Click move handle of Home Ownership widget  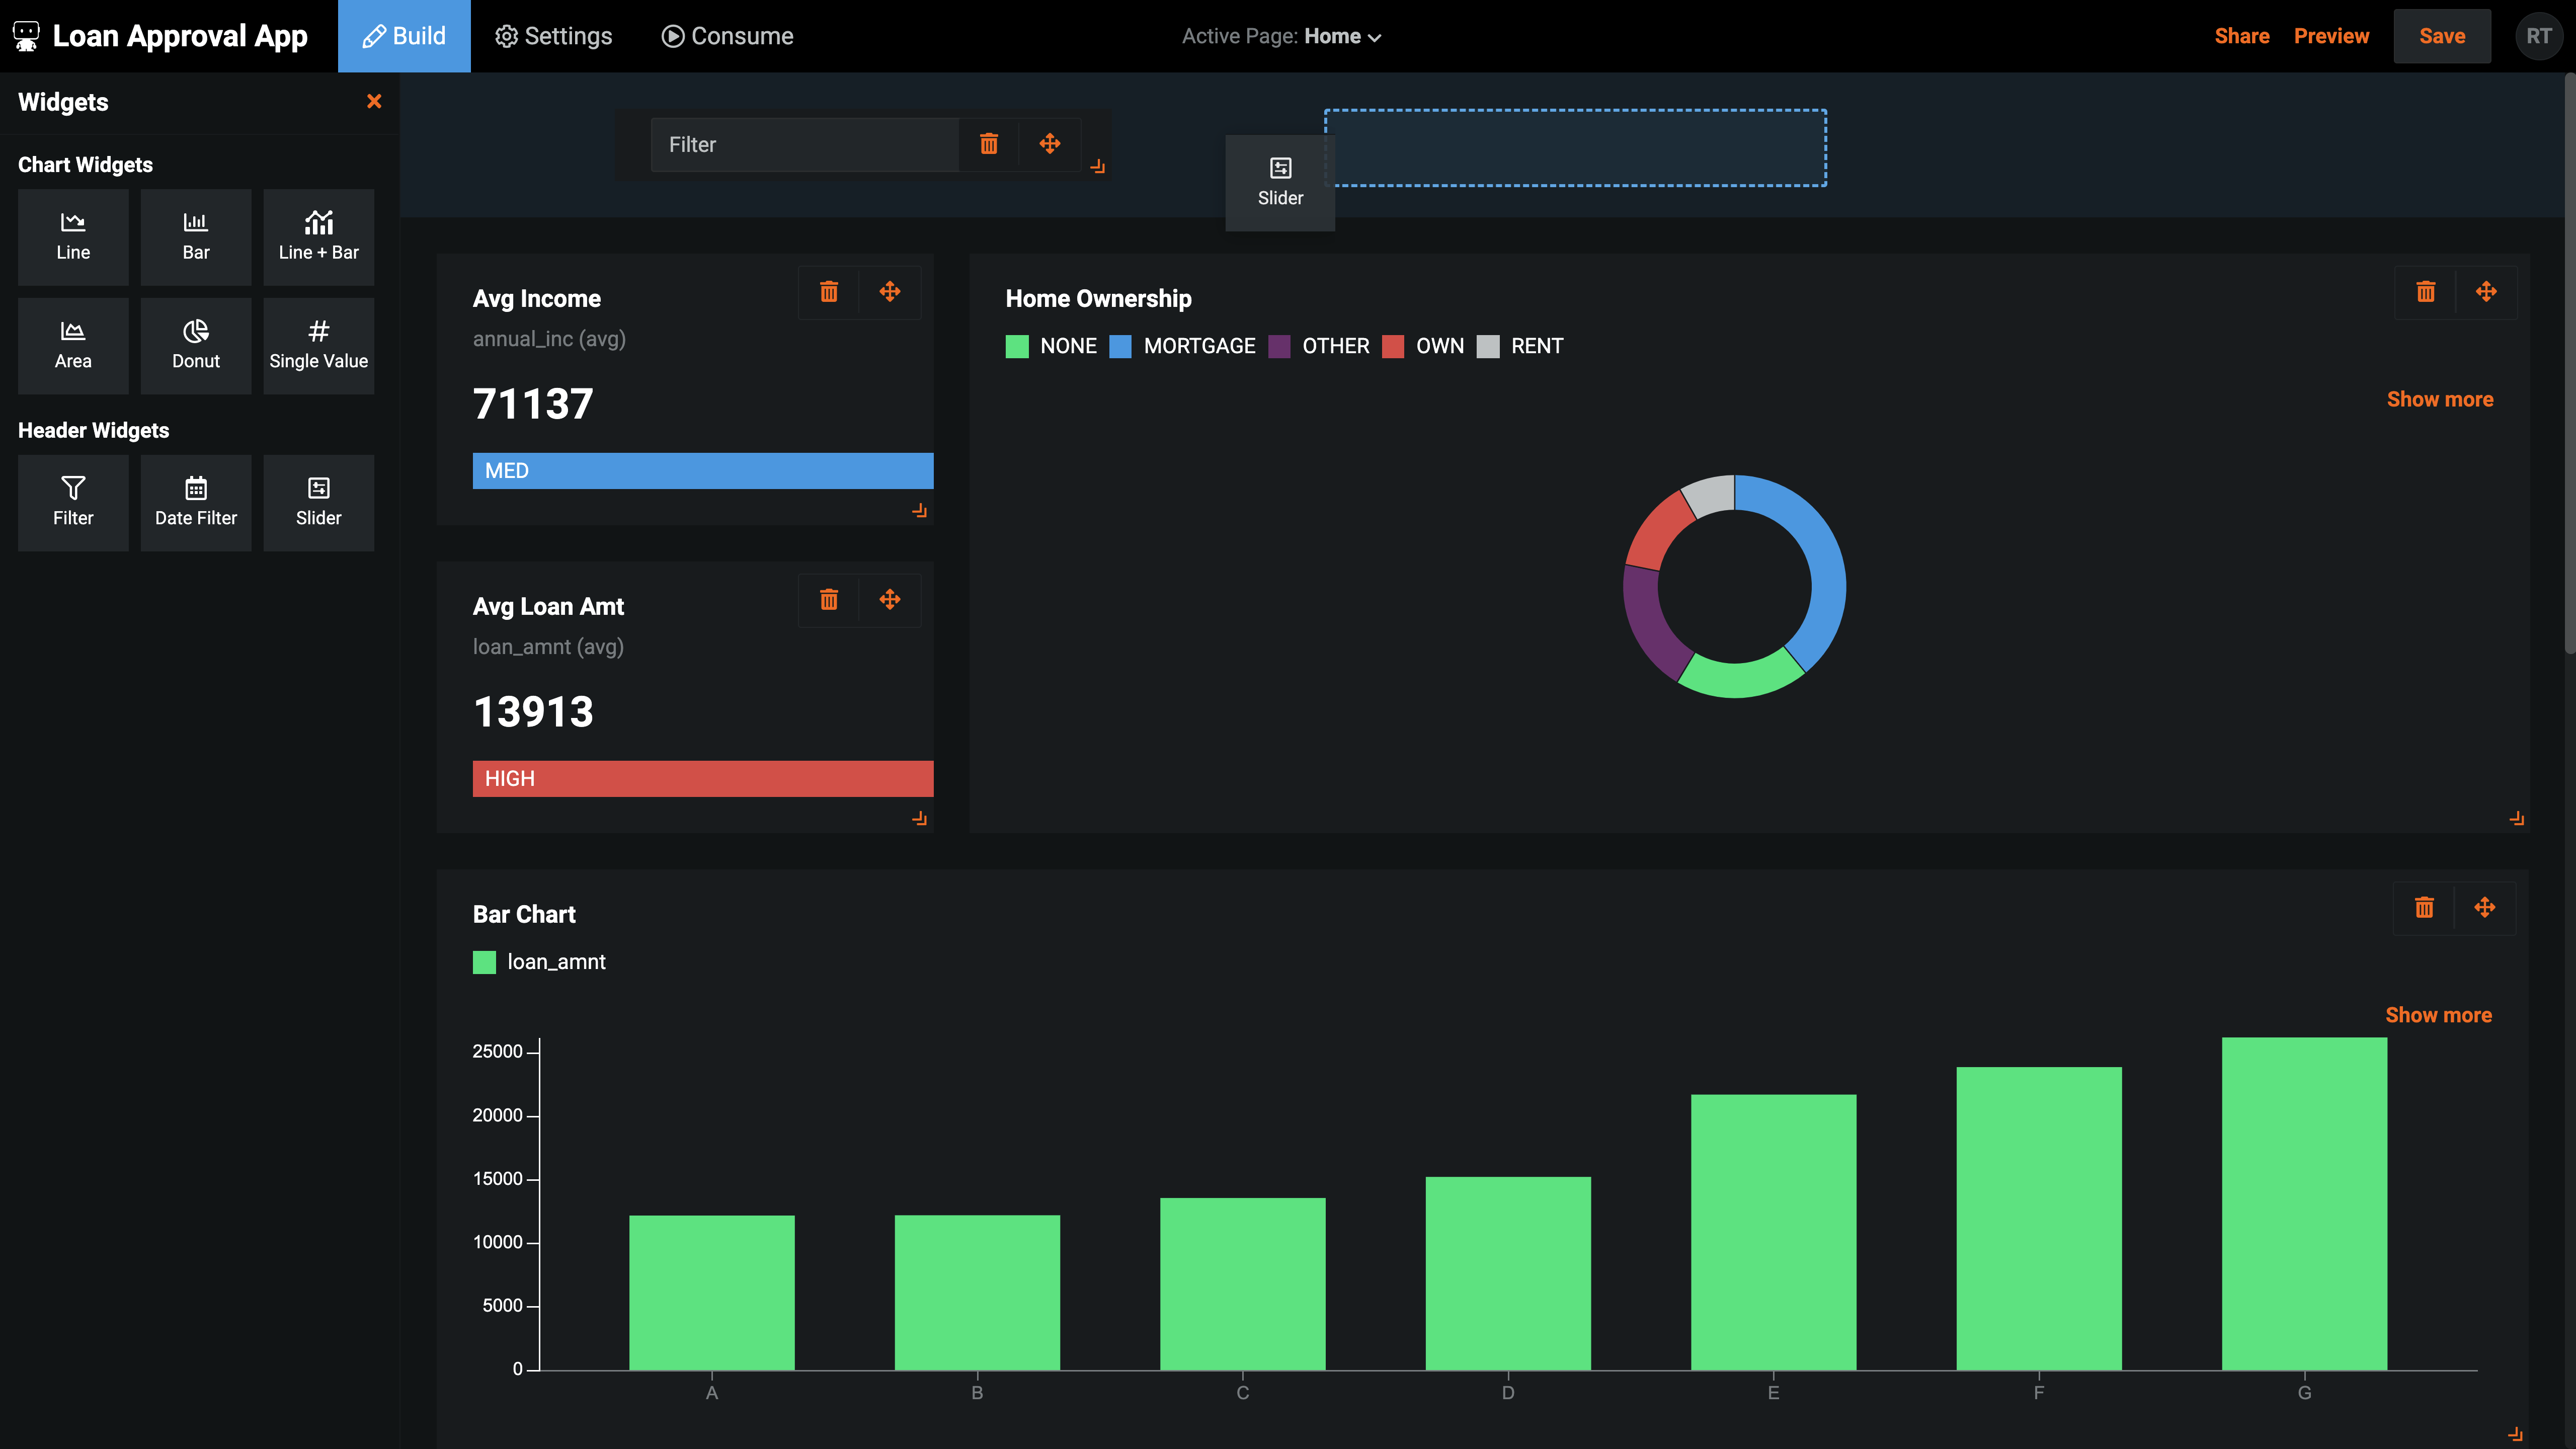(2487, 292)
